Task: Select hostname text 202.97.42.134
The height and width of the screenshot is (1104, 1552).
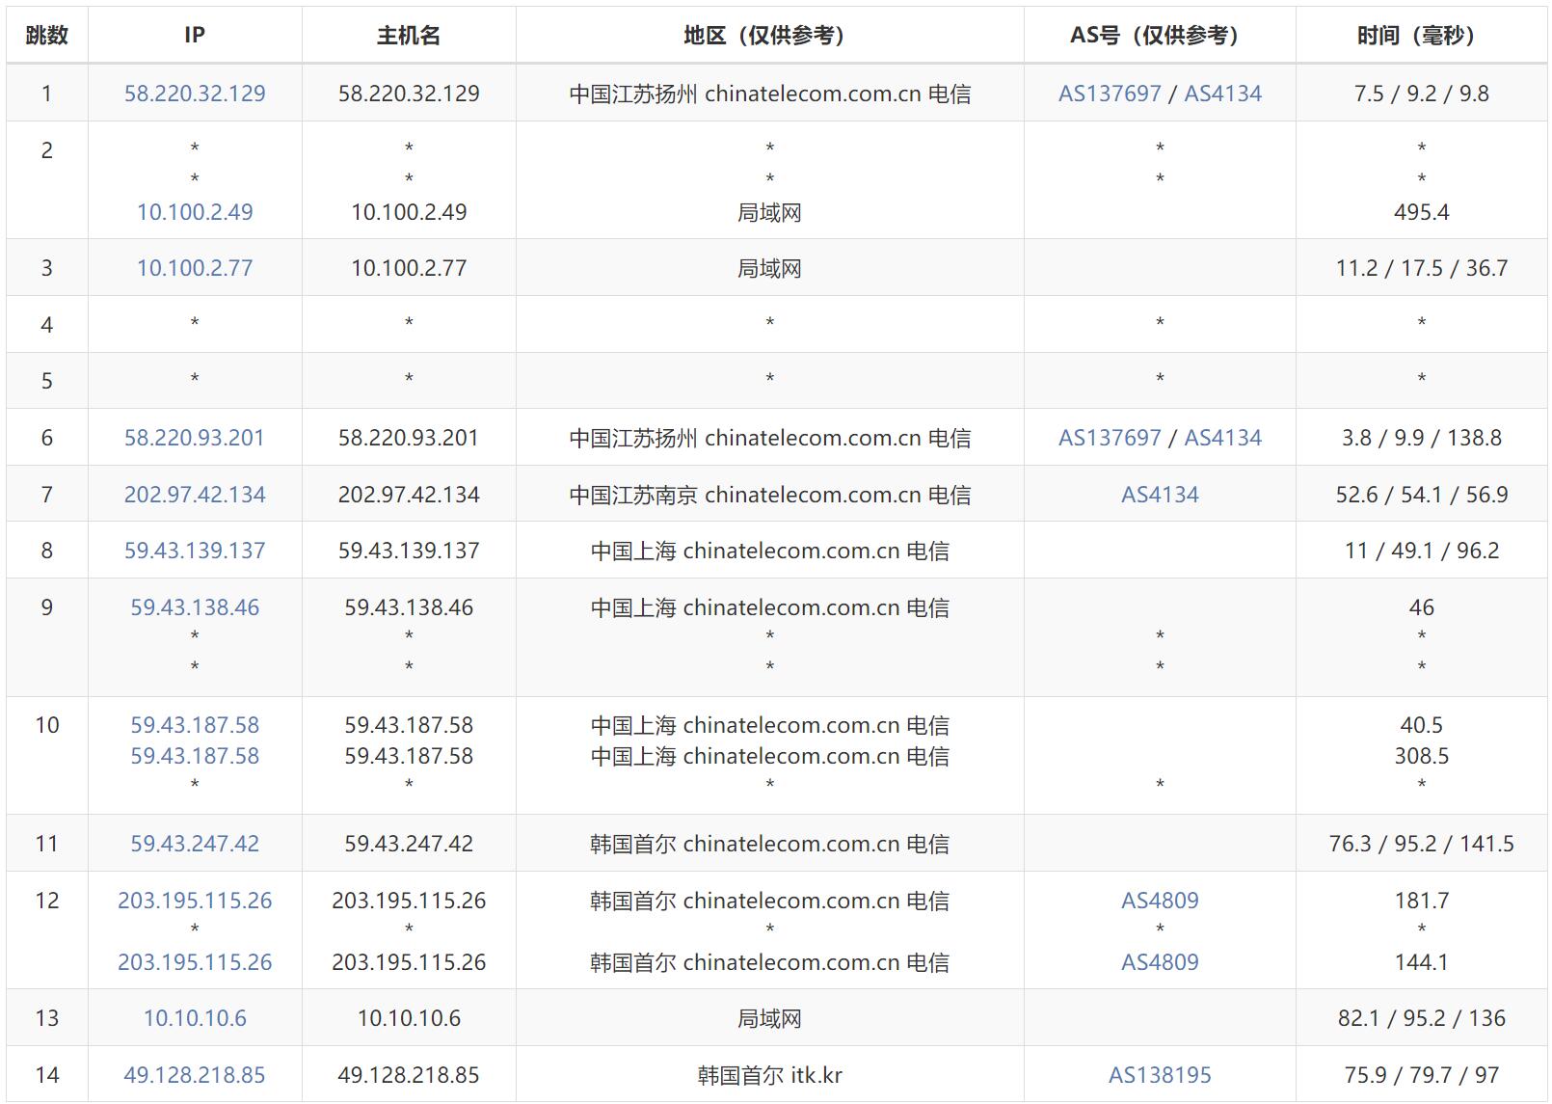Action: point(409,495)
